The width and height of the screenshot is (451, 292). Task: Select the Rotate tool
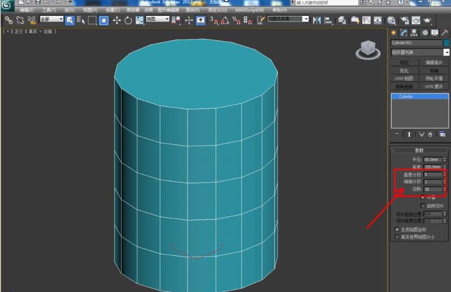point(128,20)
